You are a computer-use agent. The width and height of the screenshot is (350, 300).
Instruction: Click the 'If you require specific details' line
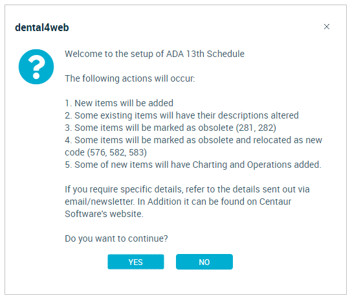[x=187, y=190]
